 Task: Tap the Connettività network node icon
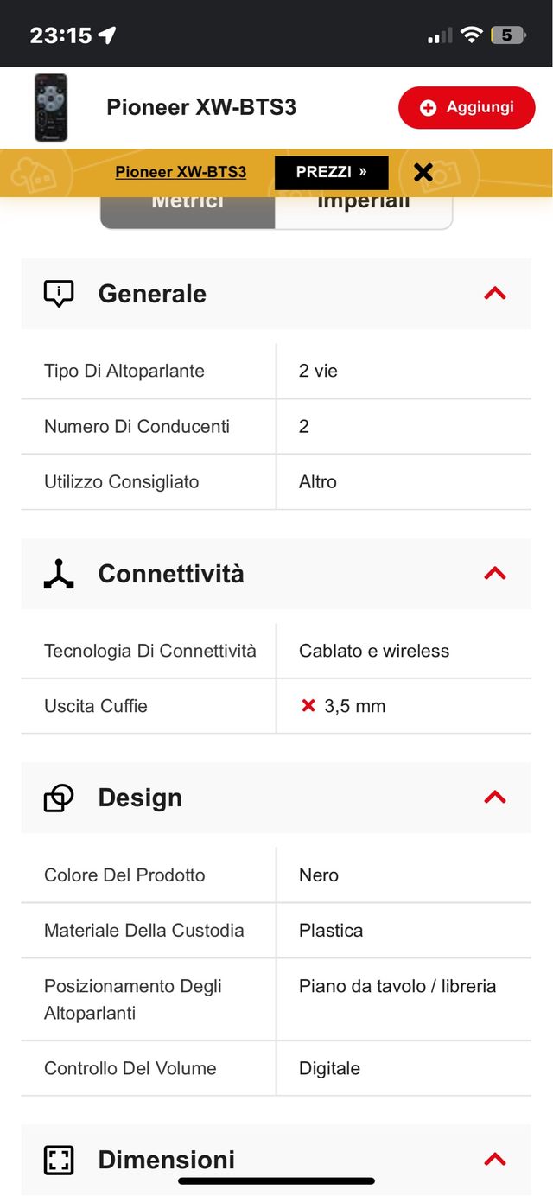point(59,574)
